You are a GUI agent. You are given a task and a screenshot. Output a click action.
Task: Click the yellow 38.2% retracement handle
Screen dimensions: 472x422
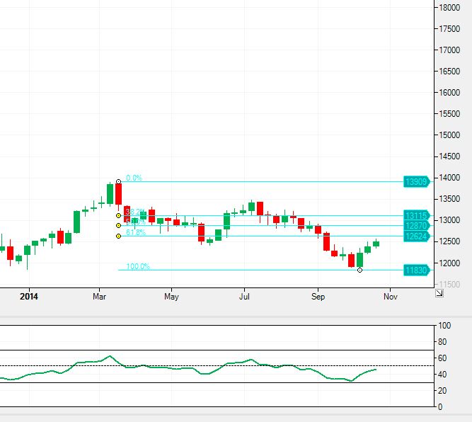click(118, 215)
